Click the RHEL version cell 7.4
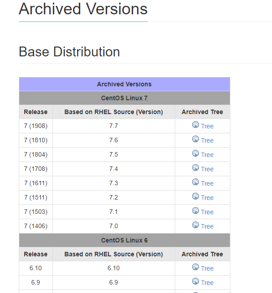 click(114, 169)
